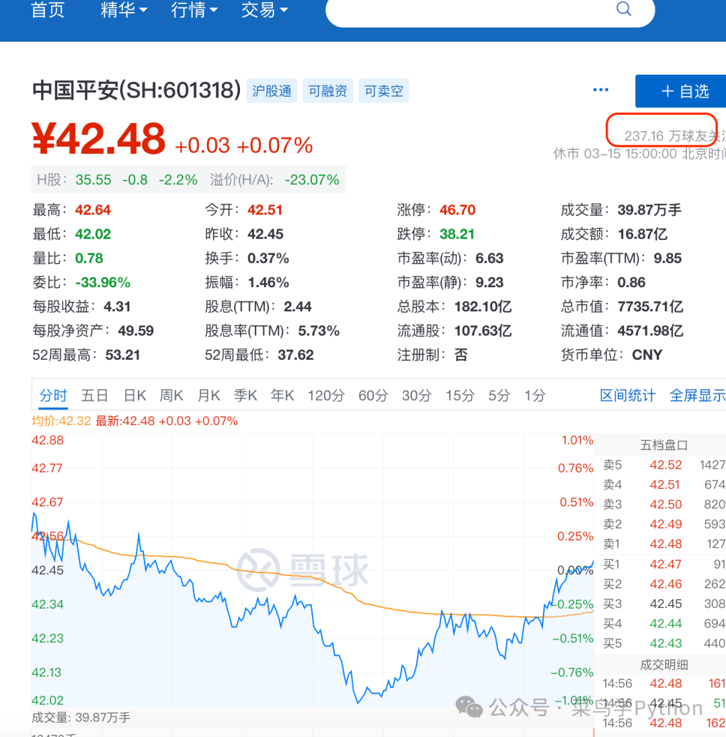This screenshot has height=737, width=726.
Task: Click the 委比 value -33.96%
Action: coord(102,282)
